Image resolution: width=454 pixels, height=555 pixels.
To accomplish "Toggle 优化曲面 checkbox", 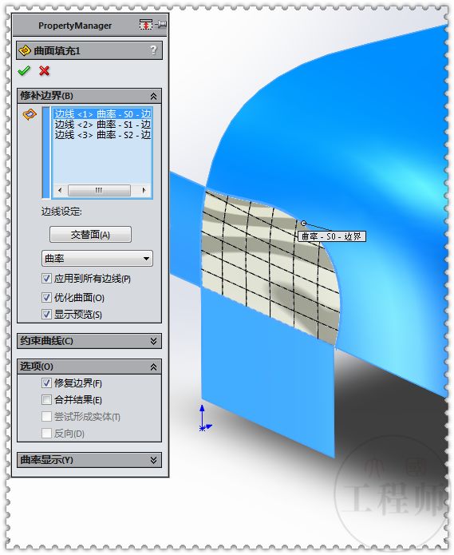I will [46, 297].
